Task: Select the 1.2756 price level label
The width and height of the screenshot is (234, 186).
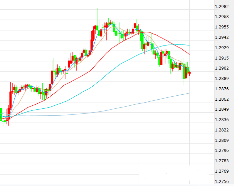Action: (222, 182)
